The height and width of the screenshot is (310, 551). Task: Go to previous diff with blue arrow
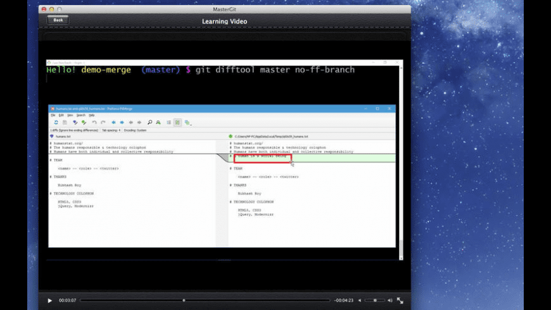point(113,122)
